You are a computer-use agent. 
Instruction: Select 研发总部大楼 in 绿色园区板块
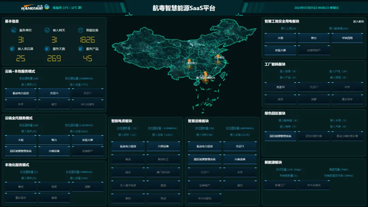click(x=314, y=136)
